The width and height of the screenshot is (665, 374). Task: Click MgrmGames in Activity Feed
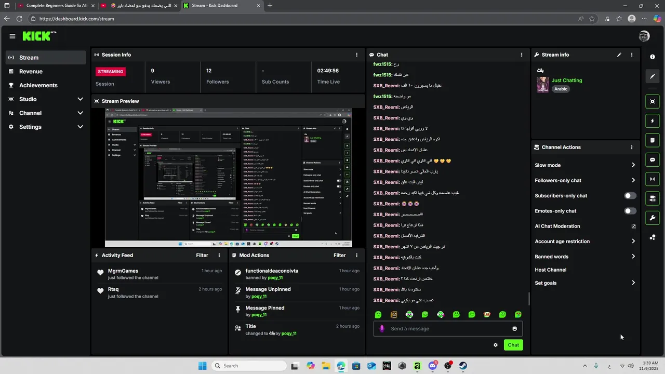coord(123,271)
